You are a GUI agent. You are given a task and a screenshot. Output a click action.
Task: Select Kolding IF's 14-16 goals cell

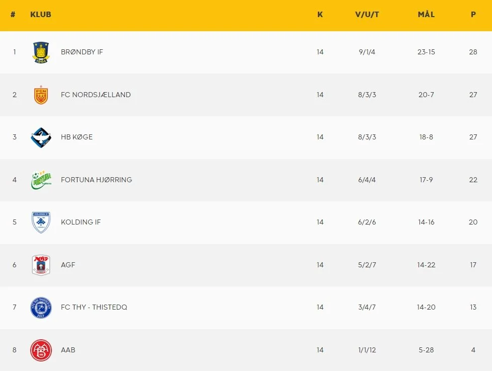point(426,222)
